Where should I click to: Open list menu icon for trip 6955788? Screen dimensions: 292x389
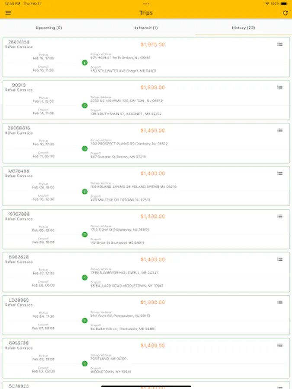point(280,345)
